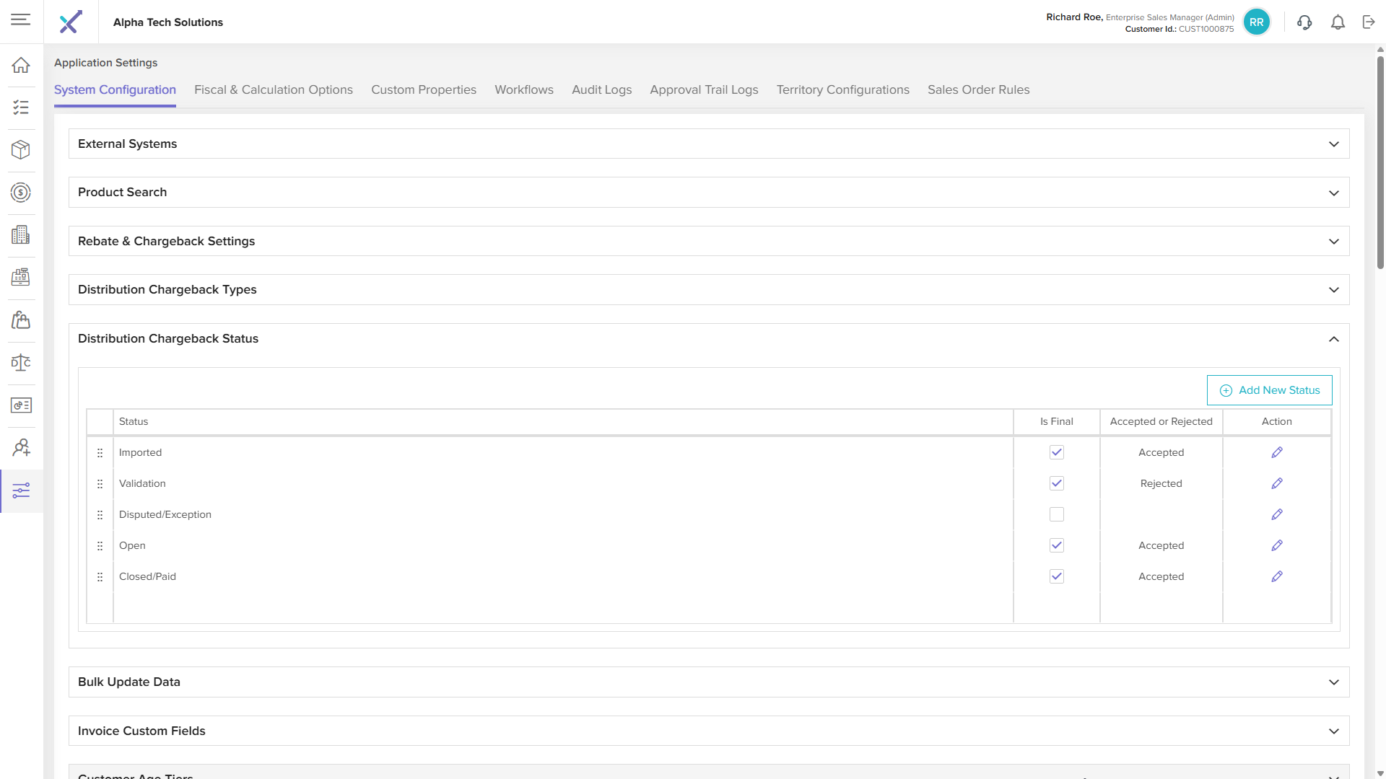
Task: Click the balance scales sidebar icon
Action: point(21,363)
